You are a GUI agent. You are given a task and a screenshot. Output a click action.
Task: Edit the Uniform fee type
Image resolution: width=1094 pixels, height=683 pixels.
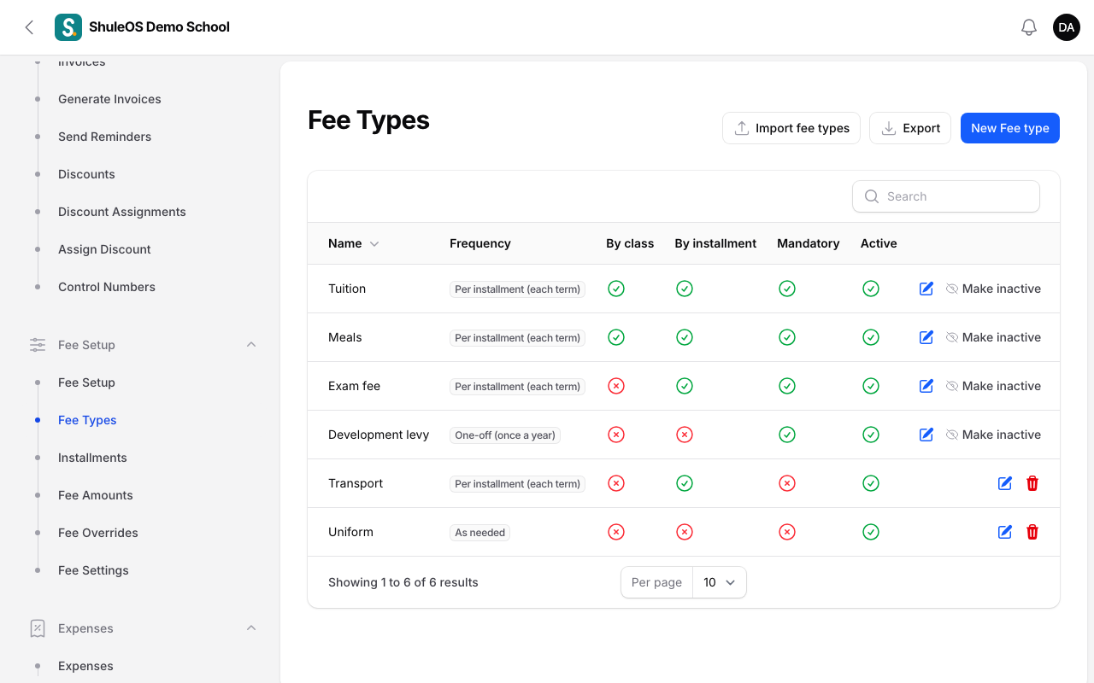[x=1005, y=532]
